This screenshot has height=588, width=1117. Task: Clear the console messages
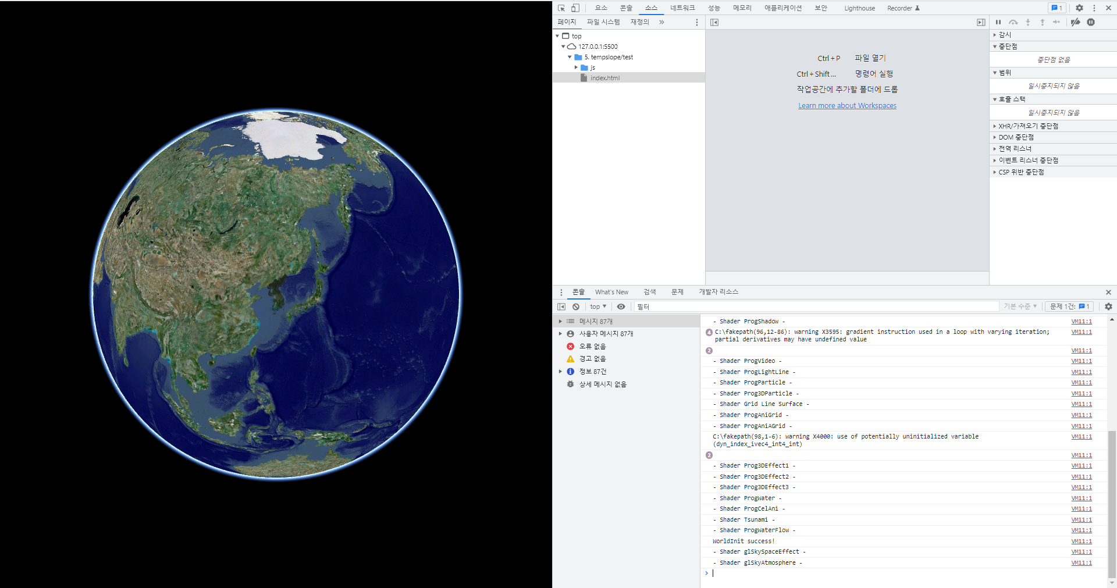[576, 307]
